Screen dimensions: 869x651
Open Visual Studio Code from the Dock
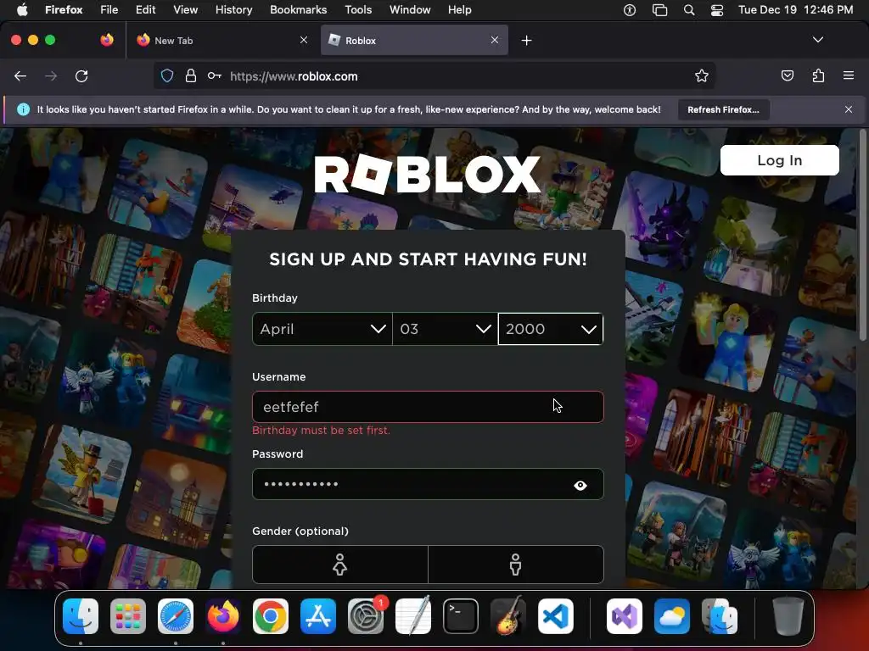point(556,616)
